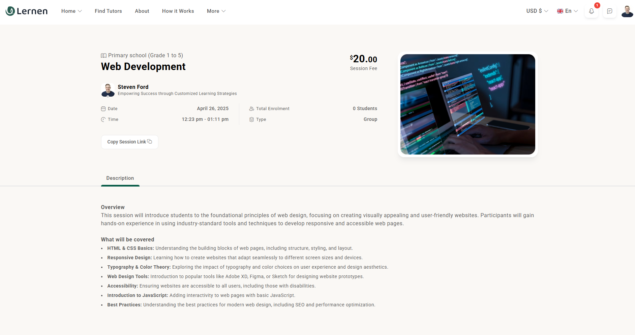Click the Steven Ford tutor name link
The image size is (635, 335).
133,87
